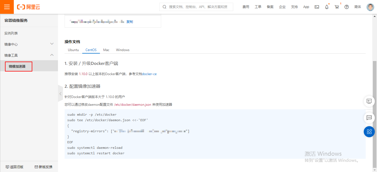377x172 pixels.
Task: Click the 'sudo tee /etc/docker/daemon.json' line
Action: (x=108, y=120)
